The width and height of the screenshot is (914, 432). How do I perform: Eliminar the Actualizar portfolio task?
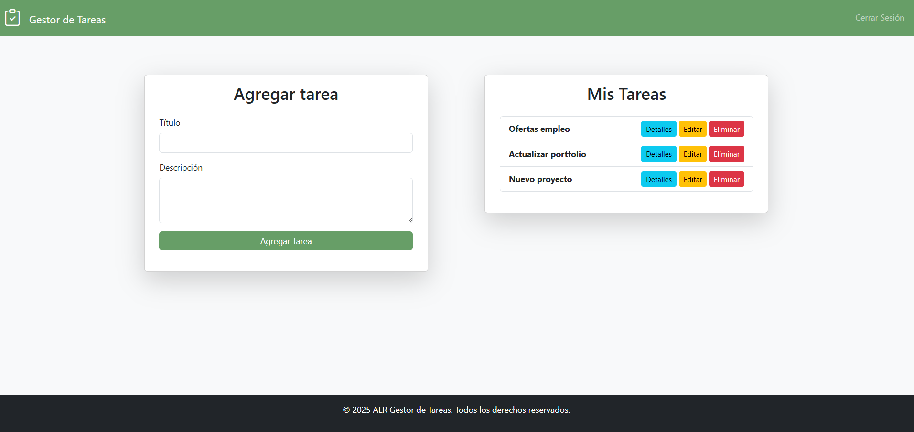[726, 154]
